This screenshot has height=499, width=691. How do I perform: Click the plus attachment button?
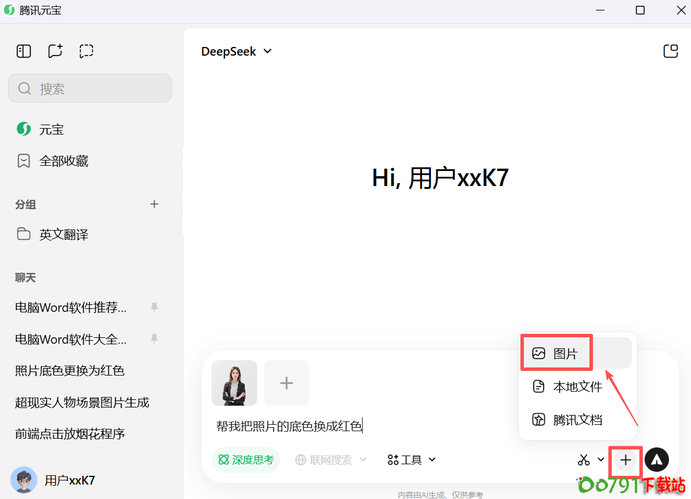(x=625, y=460)
